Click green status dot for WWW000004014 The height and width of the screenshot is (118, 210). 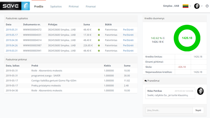point(99,40)
